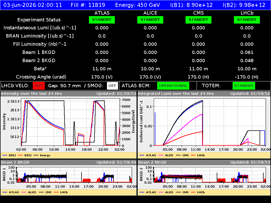Click LHCb Beta* value 10.00 m
The width and height of the screenshot is (271, 203).
(247, 69)
